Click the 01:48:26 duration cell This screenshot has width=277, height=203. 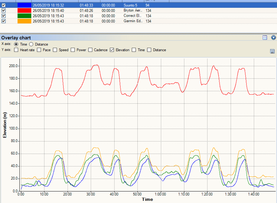pyautogui.click(x=86, y=11)
